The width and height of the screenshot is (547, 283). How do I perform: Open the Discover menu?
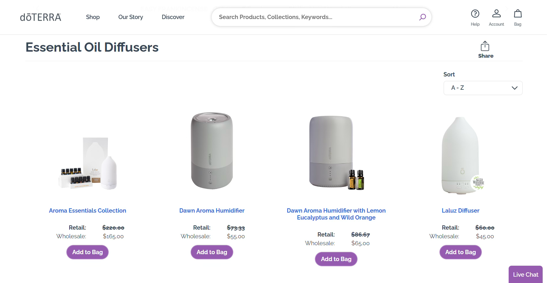(173, 17)
